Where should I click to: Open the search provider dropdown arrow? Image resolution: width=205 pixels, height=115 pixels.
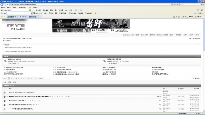(x=204, y=4)
